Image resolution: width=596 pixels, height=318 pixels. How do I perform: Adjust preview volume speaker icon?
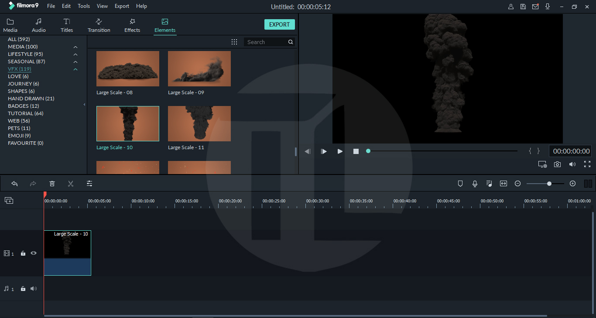pyautogui.click(x=572, y=164)
